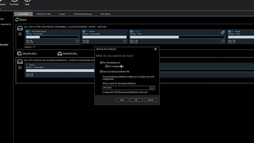This screenshot has height=143, width=254.
Task: Open the Scheduled Backups tab
Action: tap(83, 14)
